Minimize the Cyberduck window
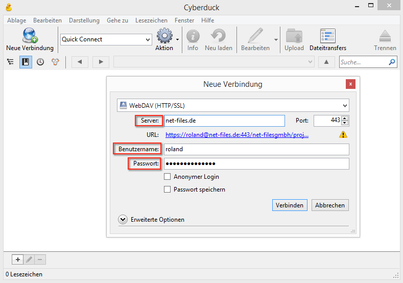 click(357, 6)
